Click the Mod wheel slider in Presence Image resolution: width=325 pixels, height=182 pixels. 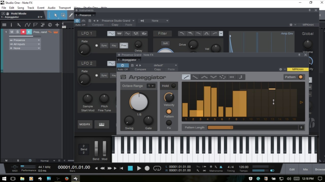104,149
